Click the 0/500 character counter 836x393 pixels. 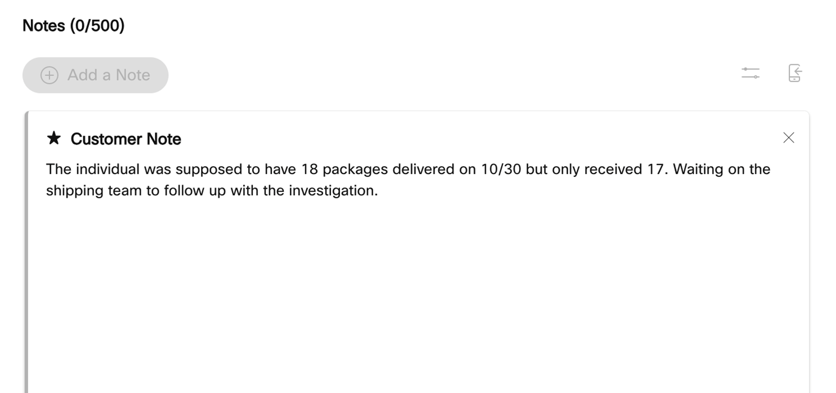pyautogui.click(x=97, y=25)
